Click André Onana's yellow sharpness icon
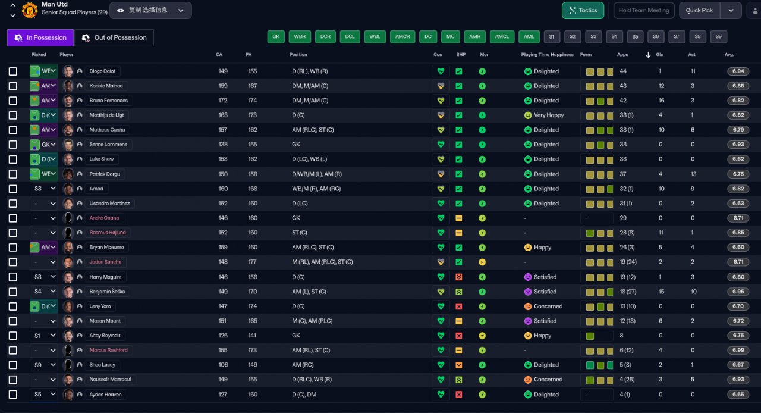Viewport: 761px width, 413px height. point(458,218)
